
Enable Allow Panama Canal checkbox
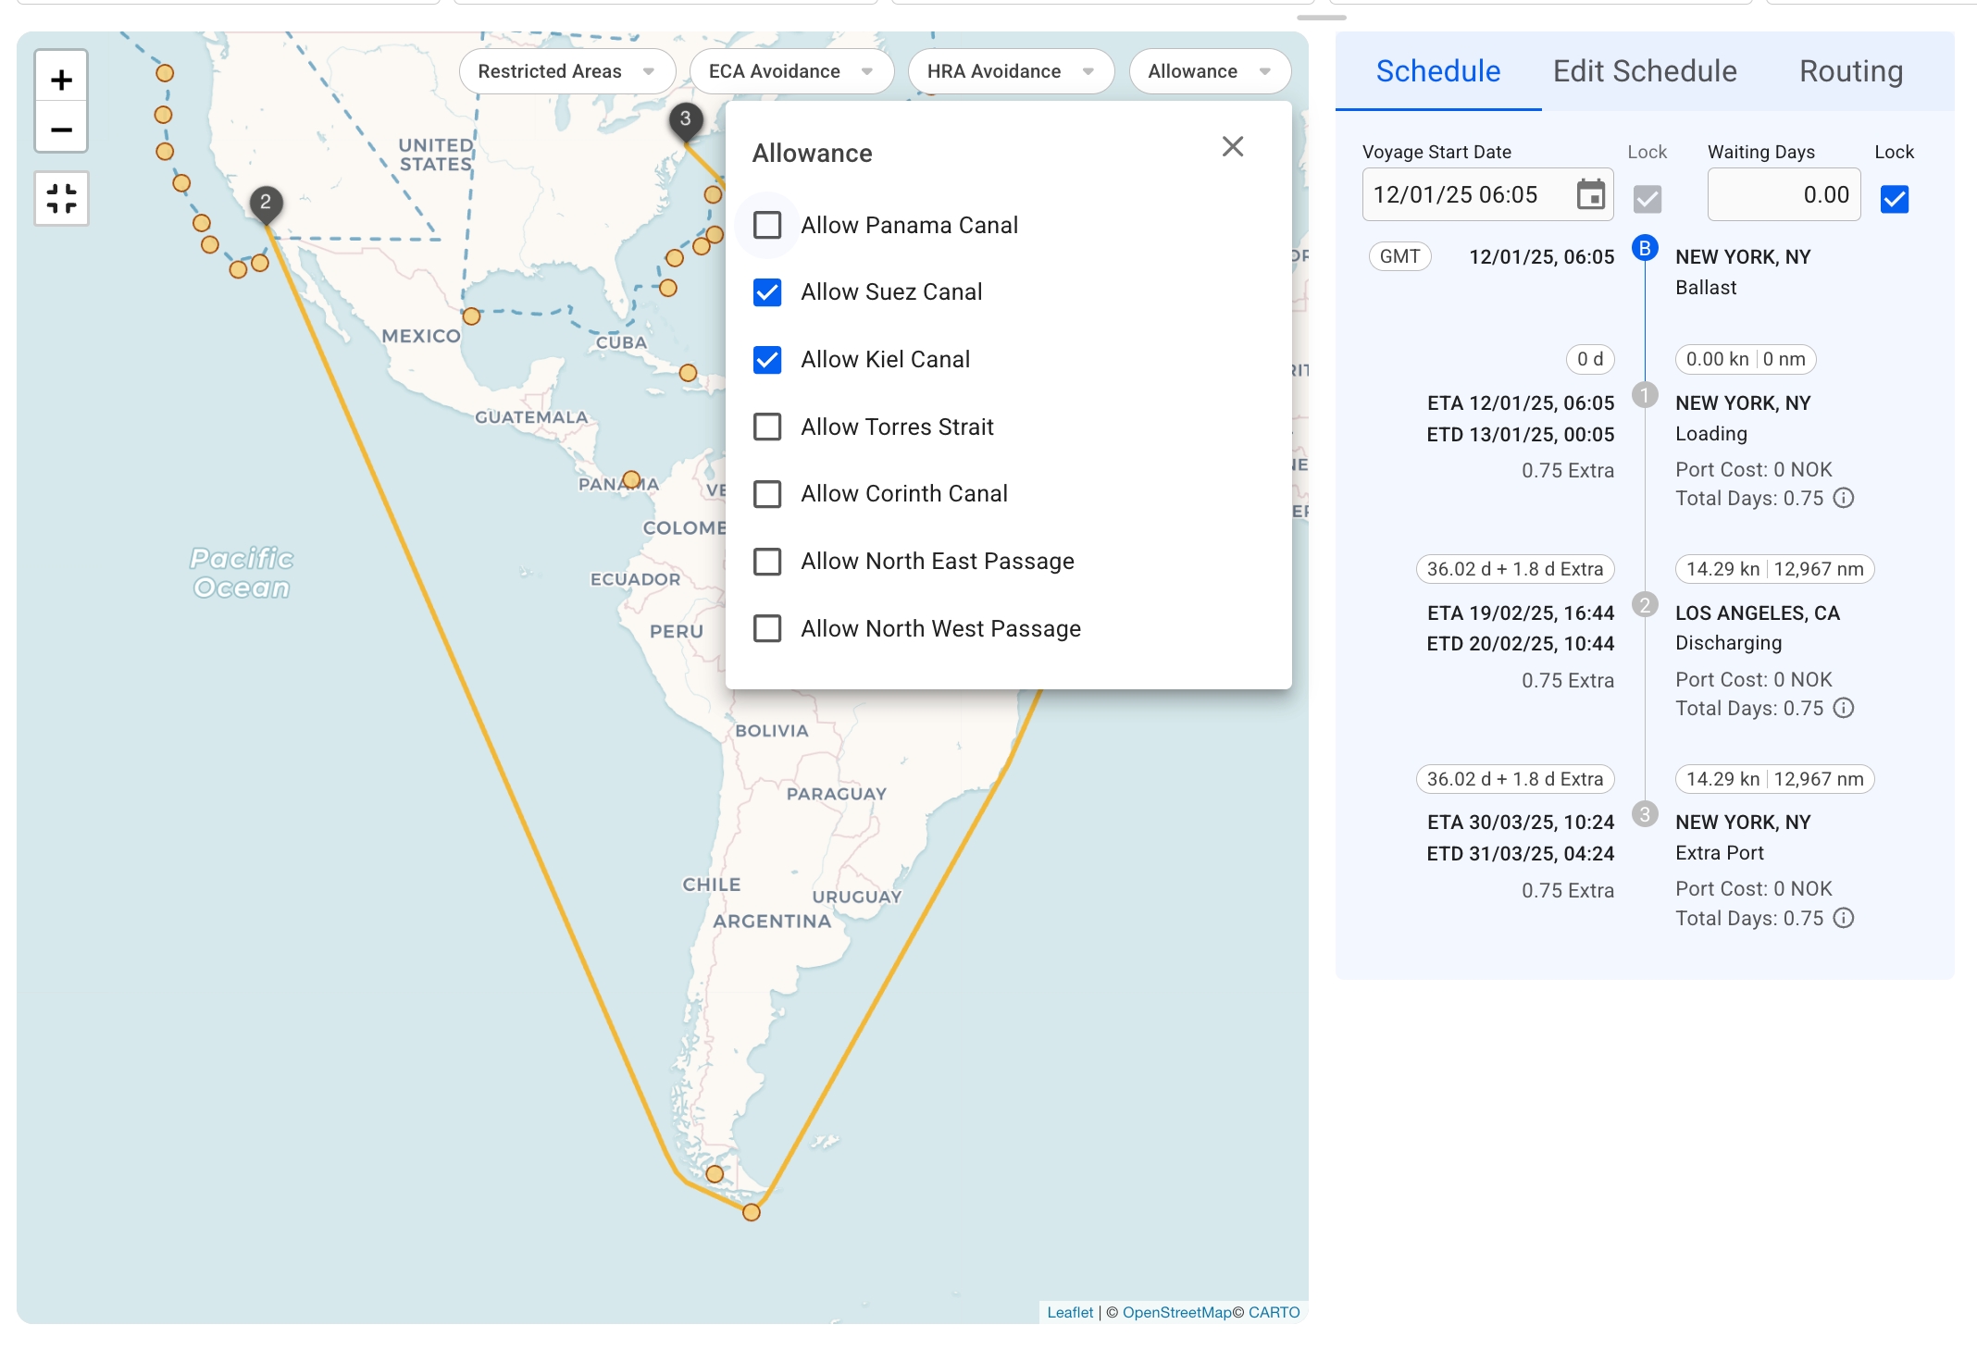[767, 225]
